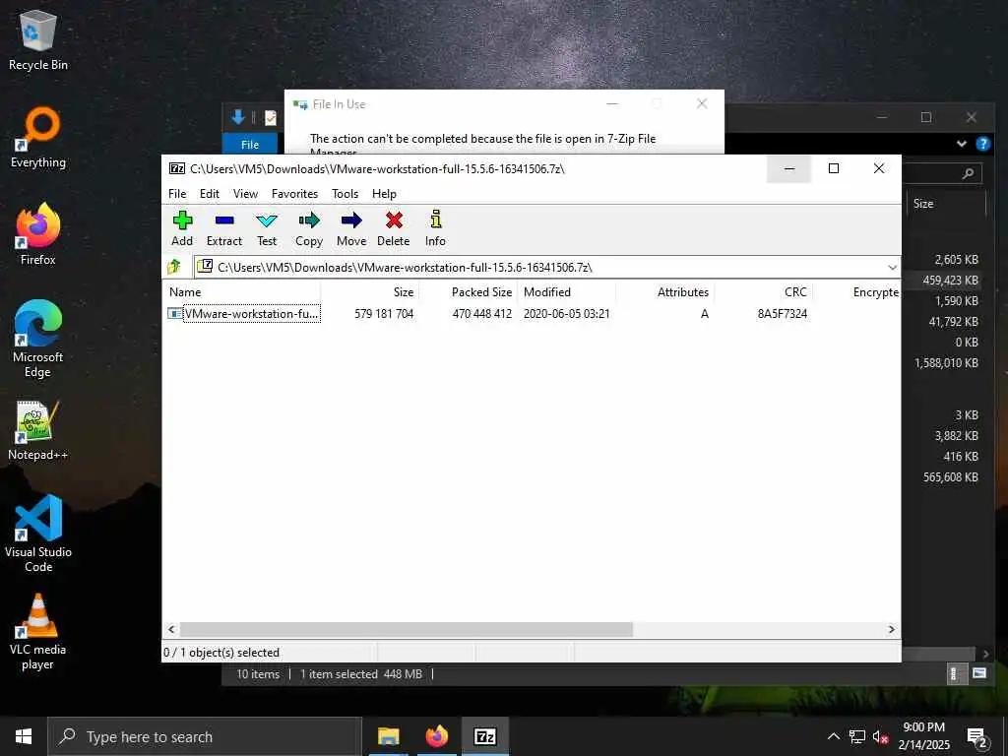This screenshot has width=1008, height=756.
Task: Open the Help menu in 7-Zip
Action: [x=385, y=194]
